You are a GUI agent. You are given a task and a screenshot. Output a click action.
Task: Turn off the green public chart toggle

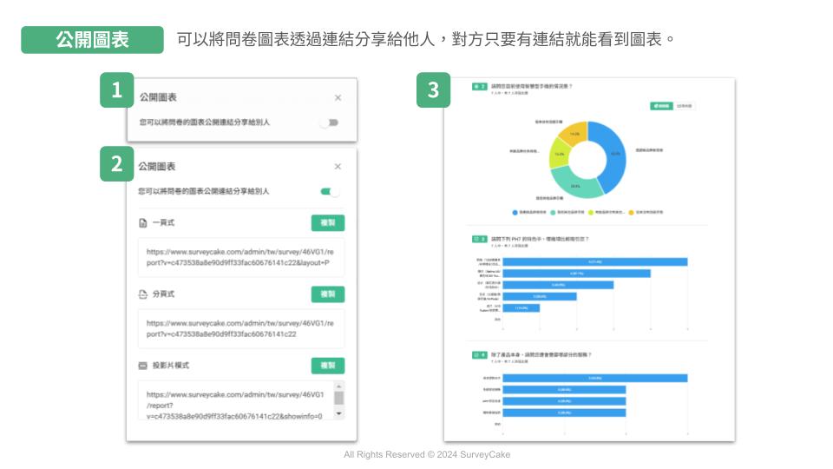click(x=330, y=191)
